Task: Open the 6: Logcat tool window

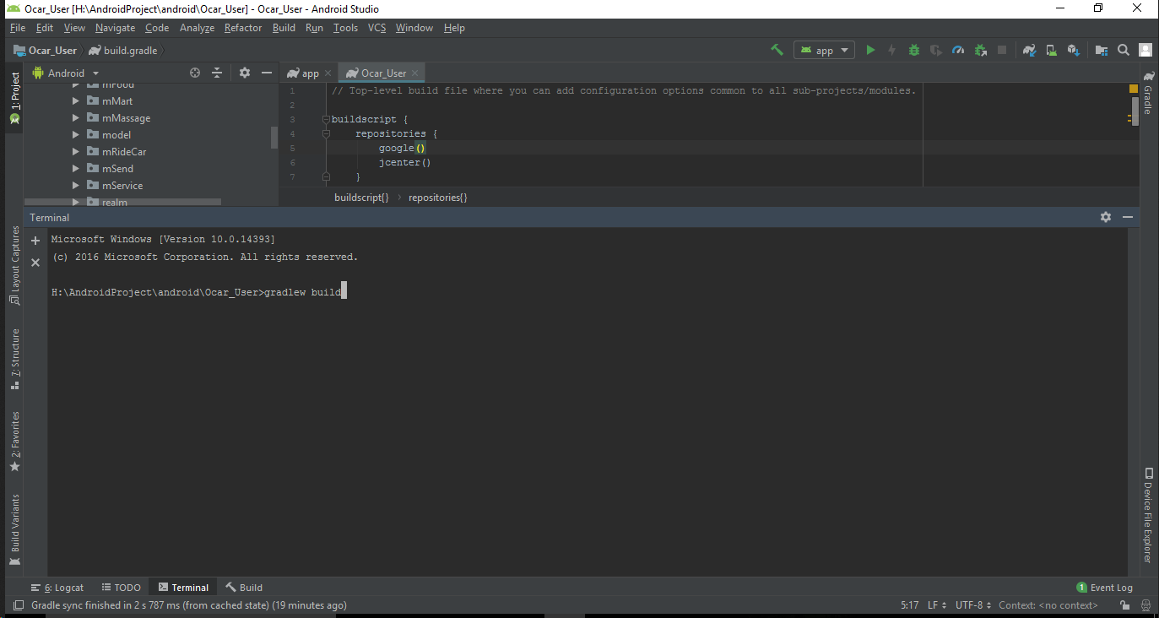Action: (x=57, y=588)
